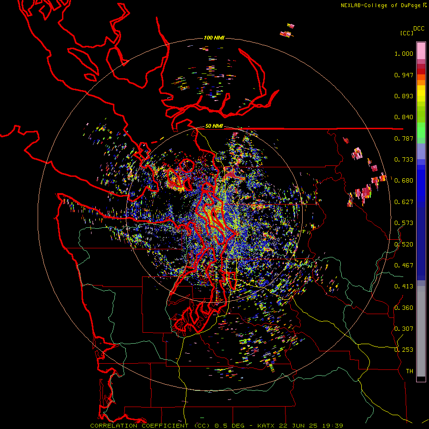Select the 1.000 color scale value

(x=404, y=53)
